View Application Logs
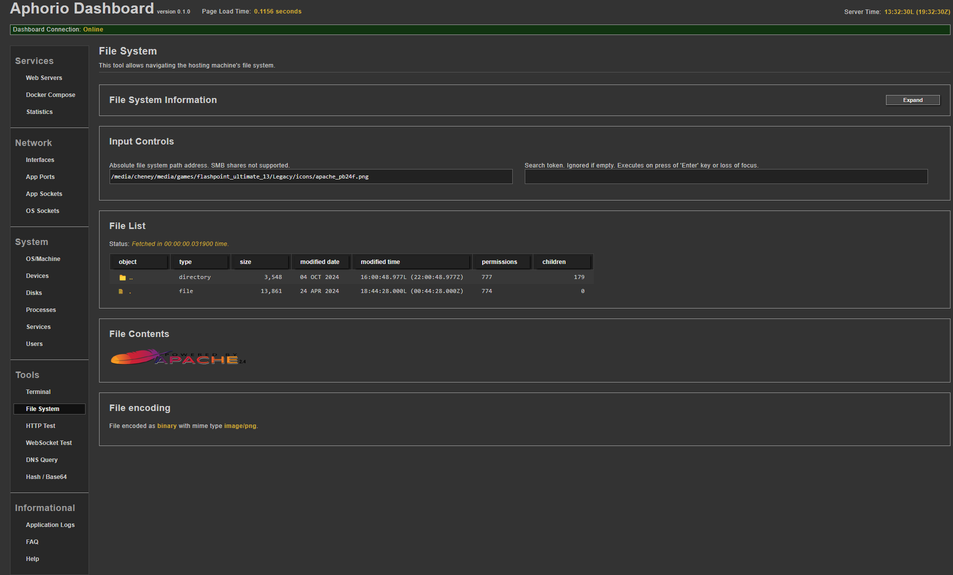The height and width of the screenshot is (575, 953). click(50, 525)
